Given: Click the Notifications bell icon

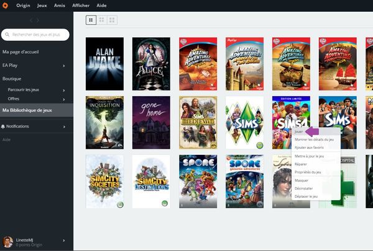Looking at the screenshot, I should click(3, 126).
